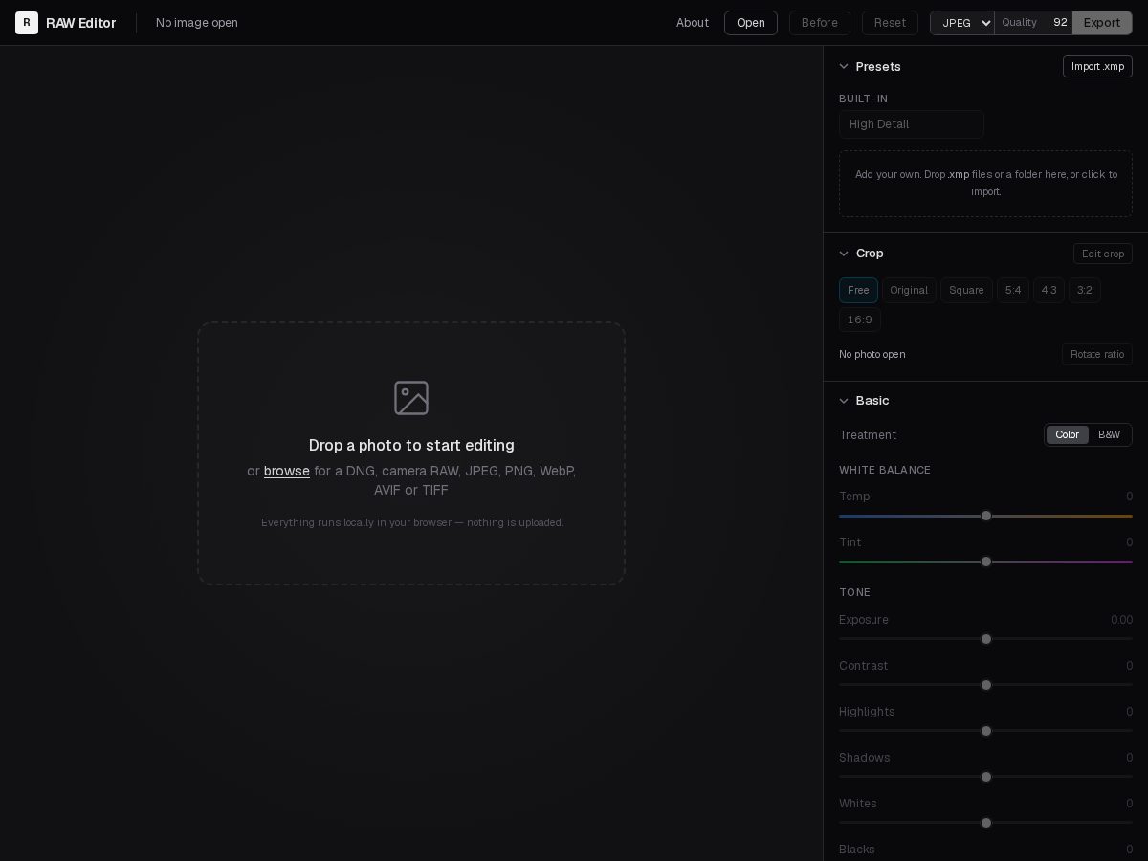The width and height of the screenshot is (1148, 861).
Task: Click the RAW Editor title text
Action: click(x=81, y=23)
